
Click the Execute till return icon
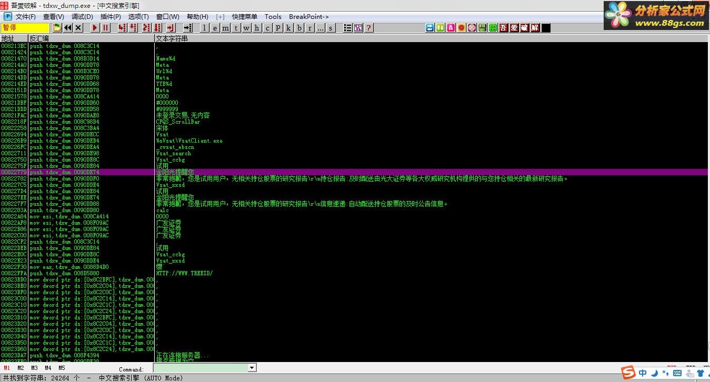(171, 28)
